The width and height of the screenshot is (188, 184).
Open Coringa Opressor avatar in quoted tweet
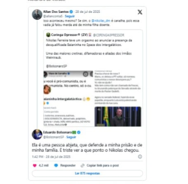pos(48,35)
